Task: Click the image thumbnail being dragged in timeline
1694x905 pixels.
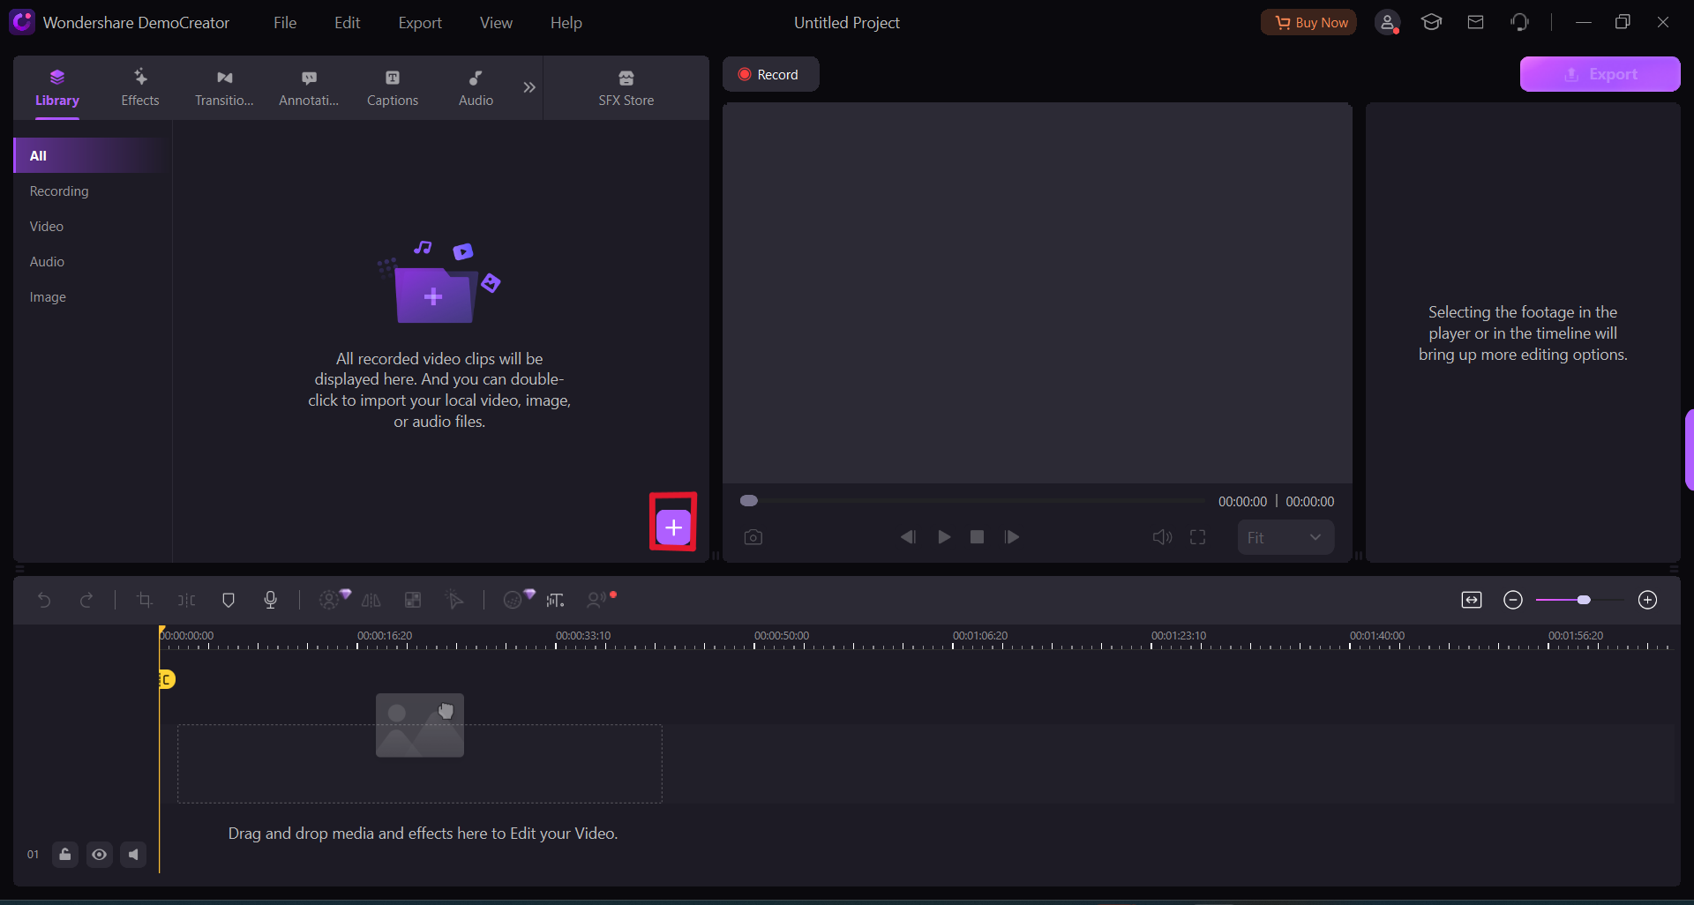Action: coord(420,725)
